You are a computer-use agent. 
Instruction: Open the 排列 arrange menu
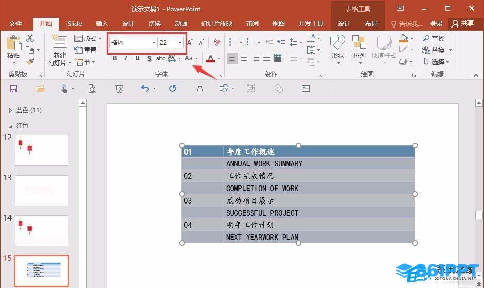pos(359,49)
